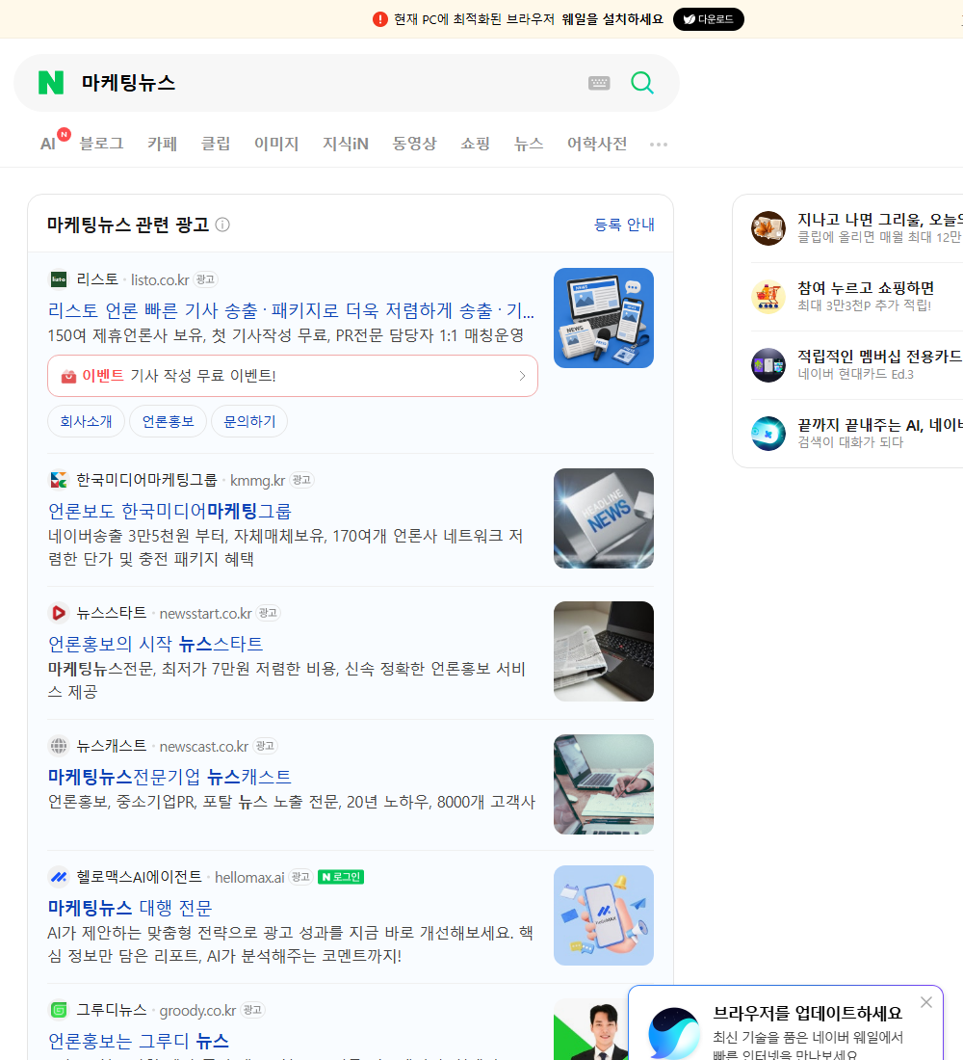
Task: Click the info icon beside 마케팅뉴스 관련 광고
Action: tap(222, 225)
